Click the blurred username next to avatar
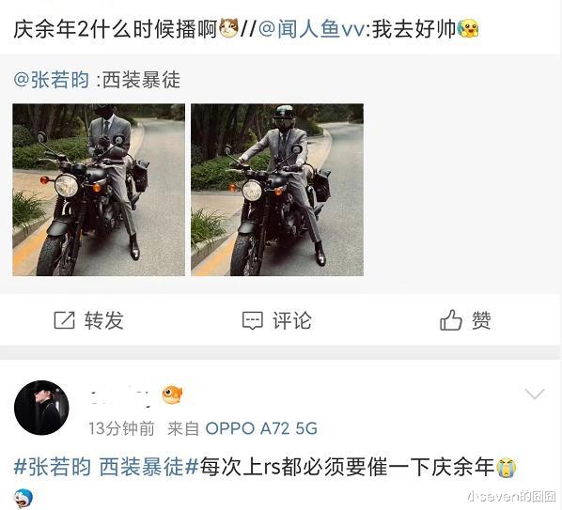 click(x=120, y=396)
